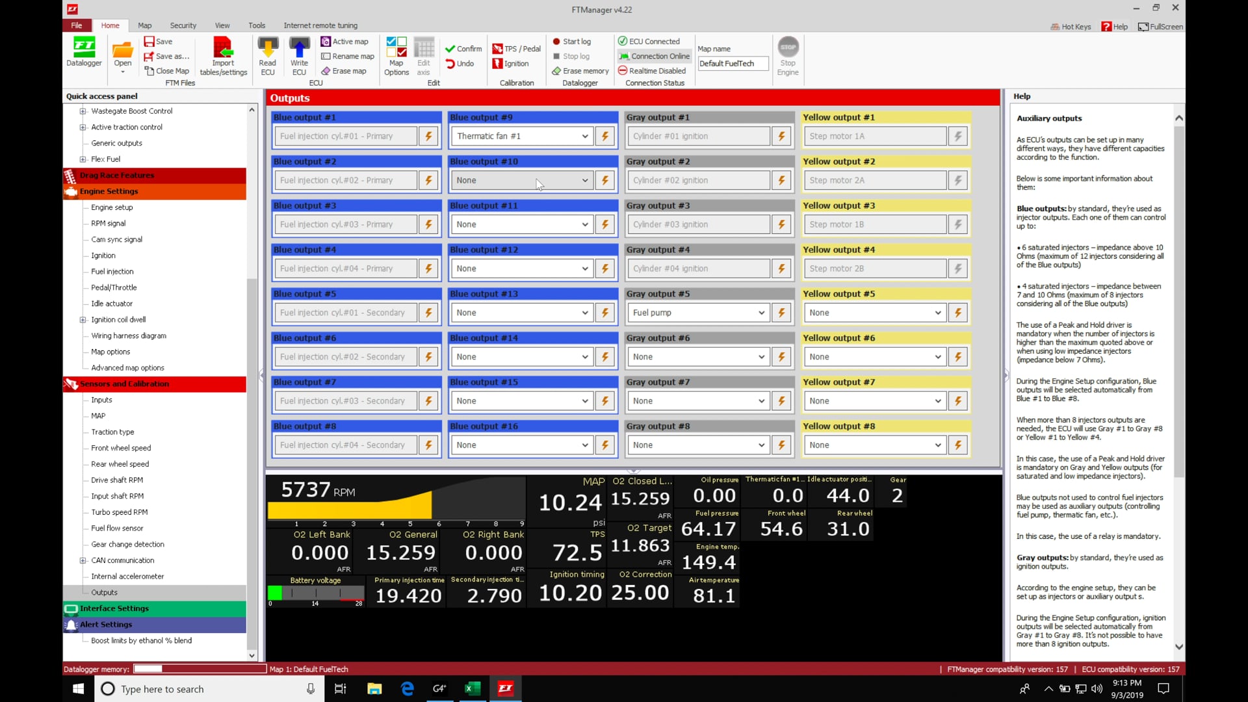Click the Confirm button
Viewport: 1248px width, 702px height.
click(x=463, y=49)
